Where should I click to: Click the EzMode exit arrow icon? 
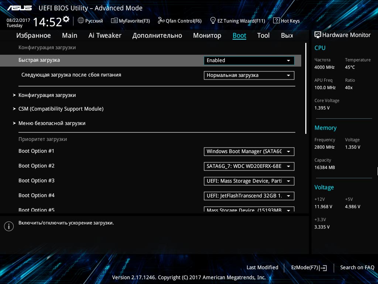[323, 268]
